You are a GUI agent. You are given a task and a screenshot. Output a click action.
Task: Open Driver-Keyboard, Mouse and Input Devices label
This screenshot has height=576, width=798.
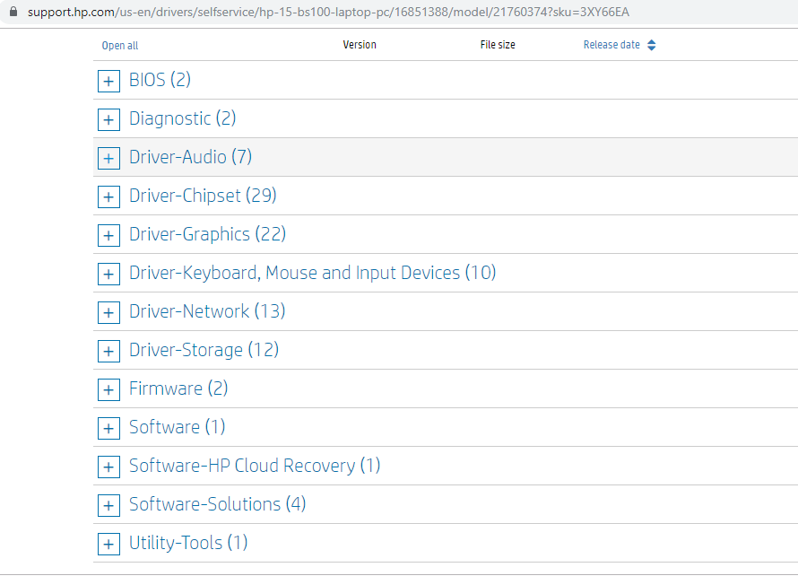(x=312, y=273)
